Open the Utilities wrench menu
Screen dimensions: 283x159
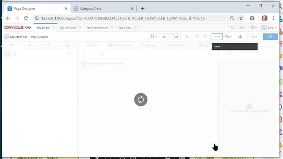pos(228,37)
